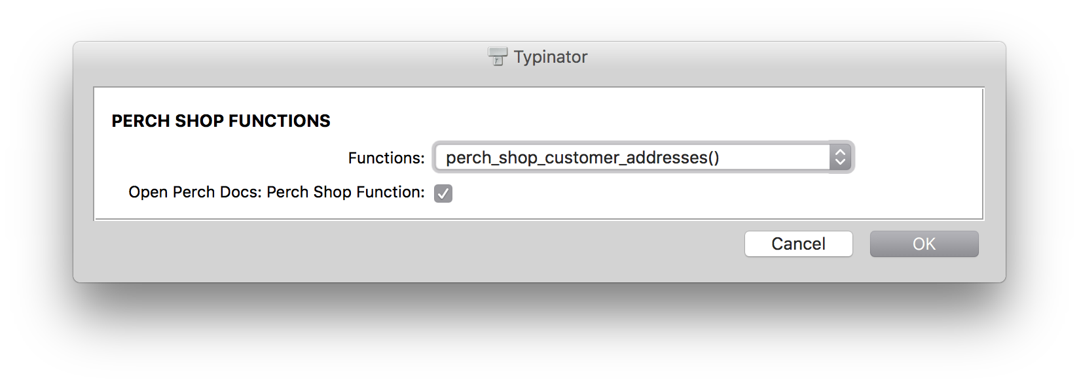Disable Open Perch Docs: Perch Shop Function
The image size is (1079, 387).
point(443,193)
